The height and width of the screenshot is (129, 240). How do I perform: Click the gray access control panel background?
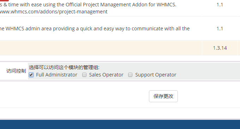pyautogui.click(x=206, y=71)
